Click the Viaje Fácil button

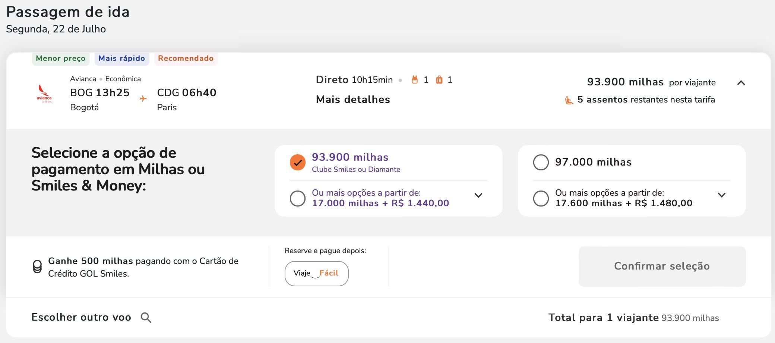click(316, 273)
